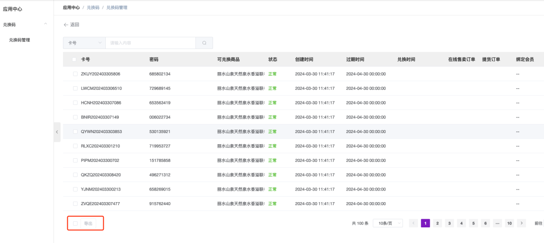Check the row HCNH202403307086

pos(75,103)
